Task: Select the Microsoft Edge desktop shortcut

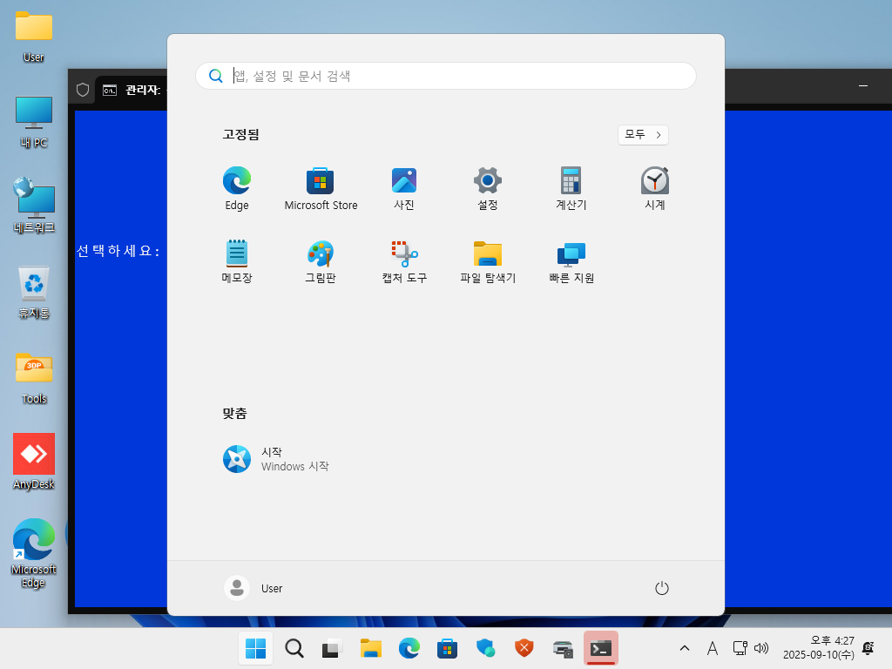Action: tap(34, 553)
